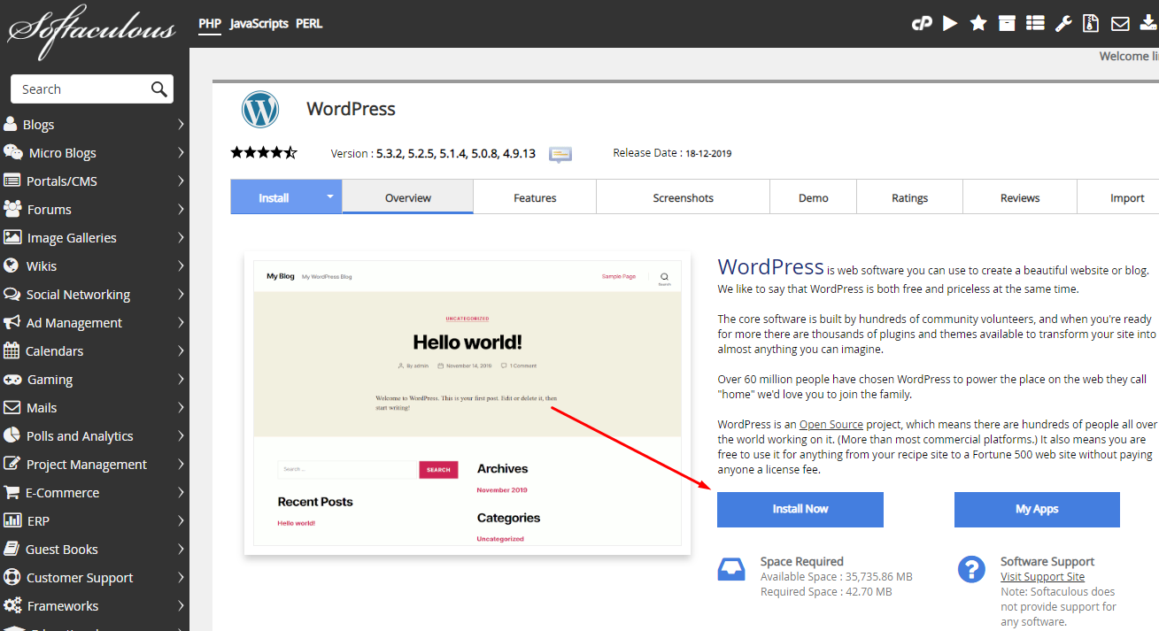Click the Micro Blogs chat icon
Image resolution: width=1159 pixels, height=631 pixels.
point(12,152)
